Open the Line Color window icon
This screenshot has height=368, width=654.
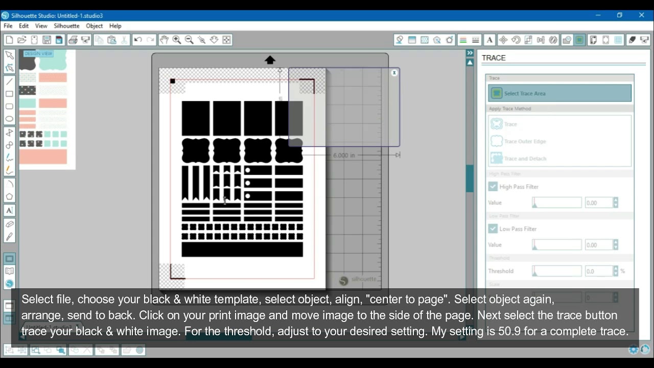pyautogui.click(x=463, y=40)
